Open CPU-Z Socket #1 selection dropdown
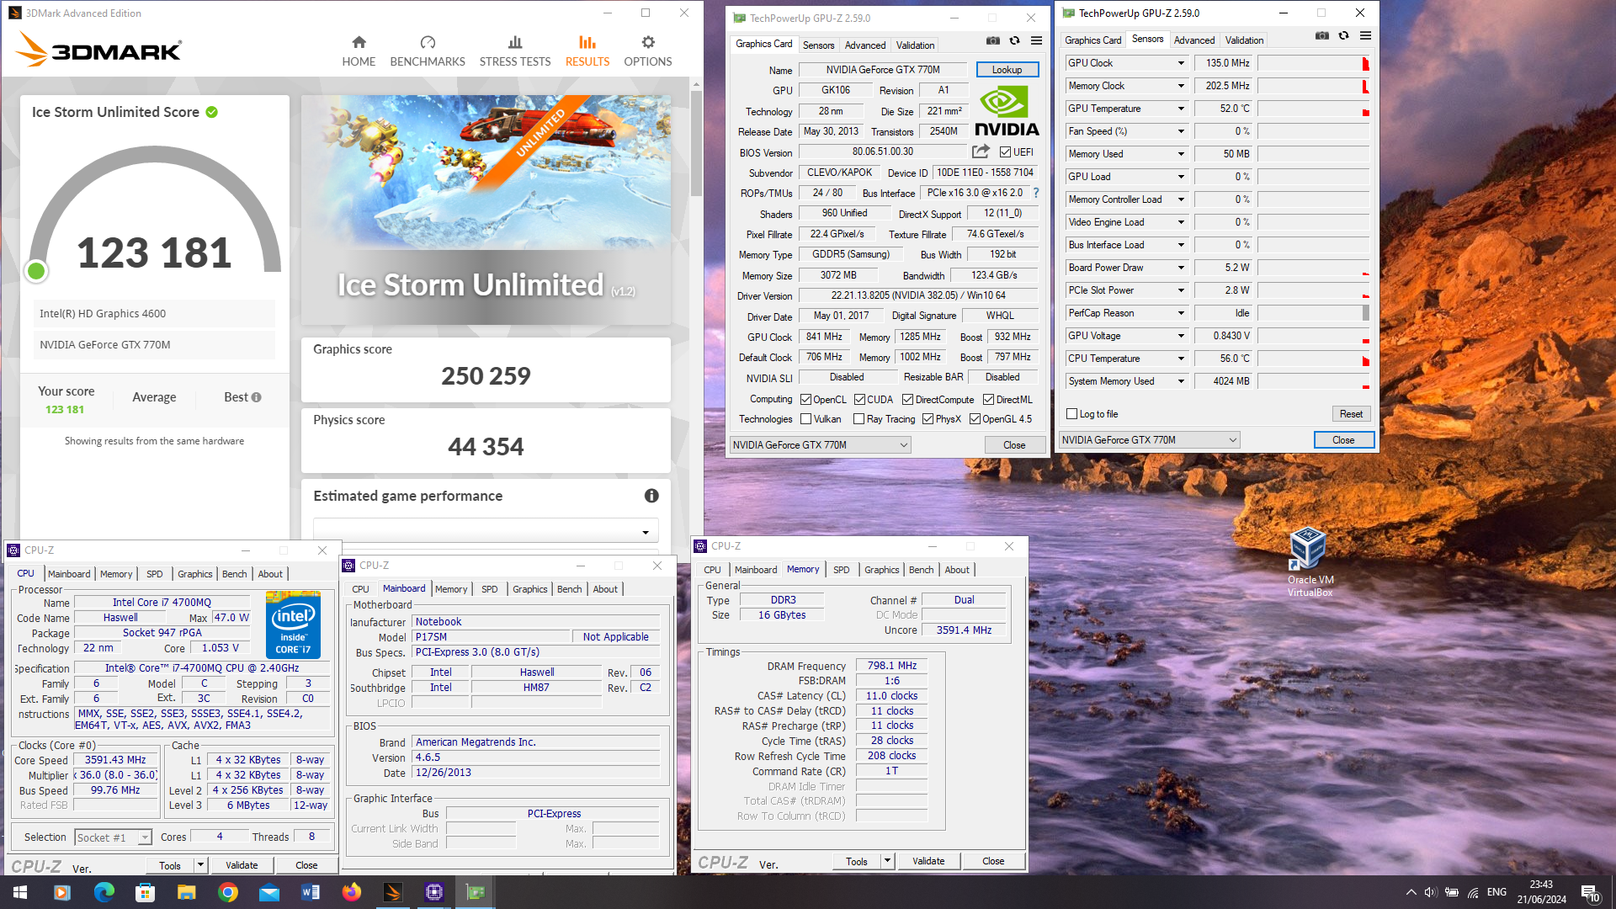 click(113, 837)
